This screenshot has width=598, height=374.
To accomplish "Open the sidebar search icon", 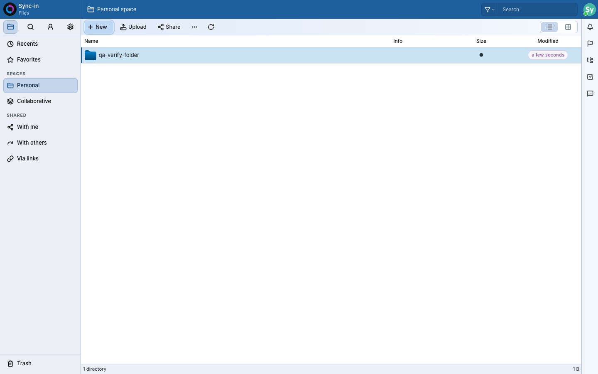I will [30, 27].
